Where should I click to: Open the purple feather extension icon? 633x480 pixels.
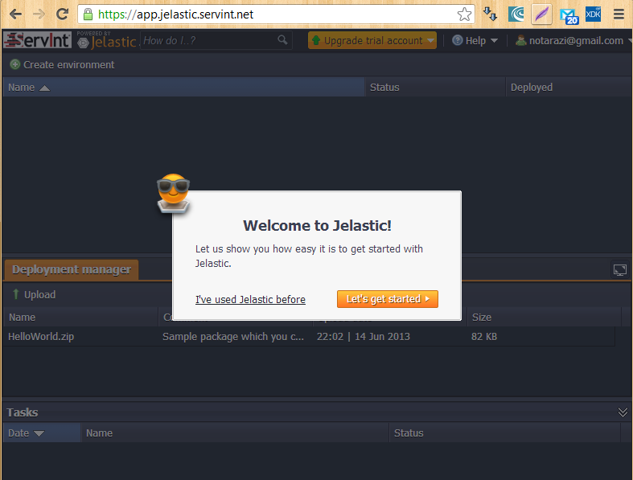coord(542,14)
